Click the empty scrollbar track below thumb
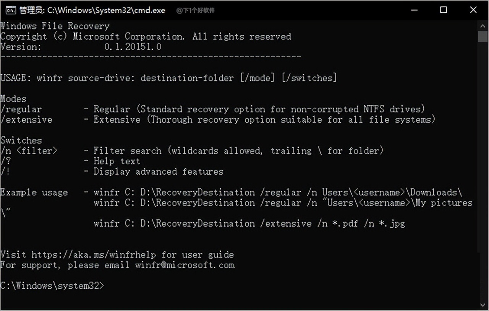The image size is (489, 311). (483, 172)
